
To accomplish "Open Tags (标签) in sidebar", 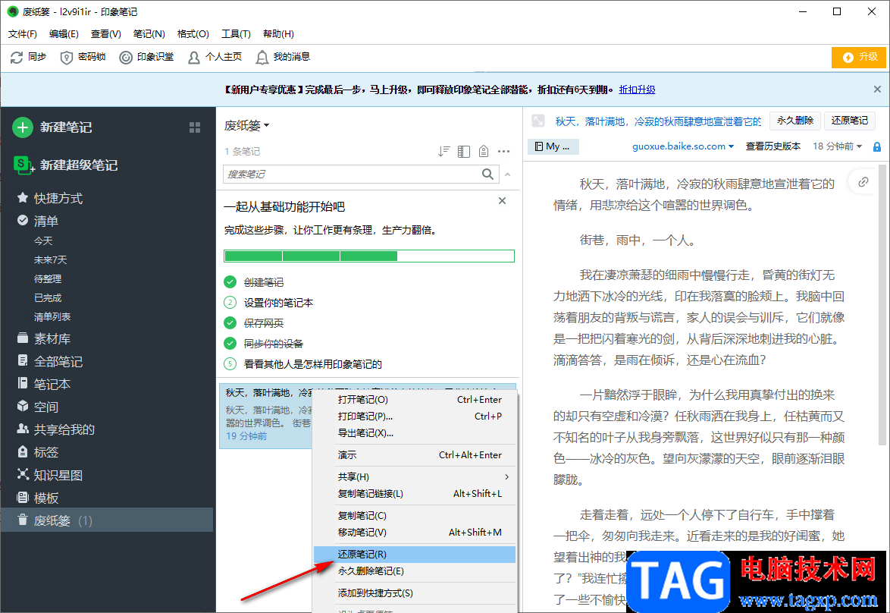I will 38,452.
